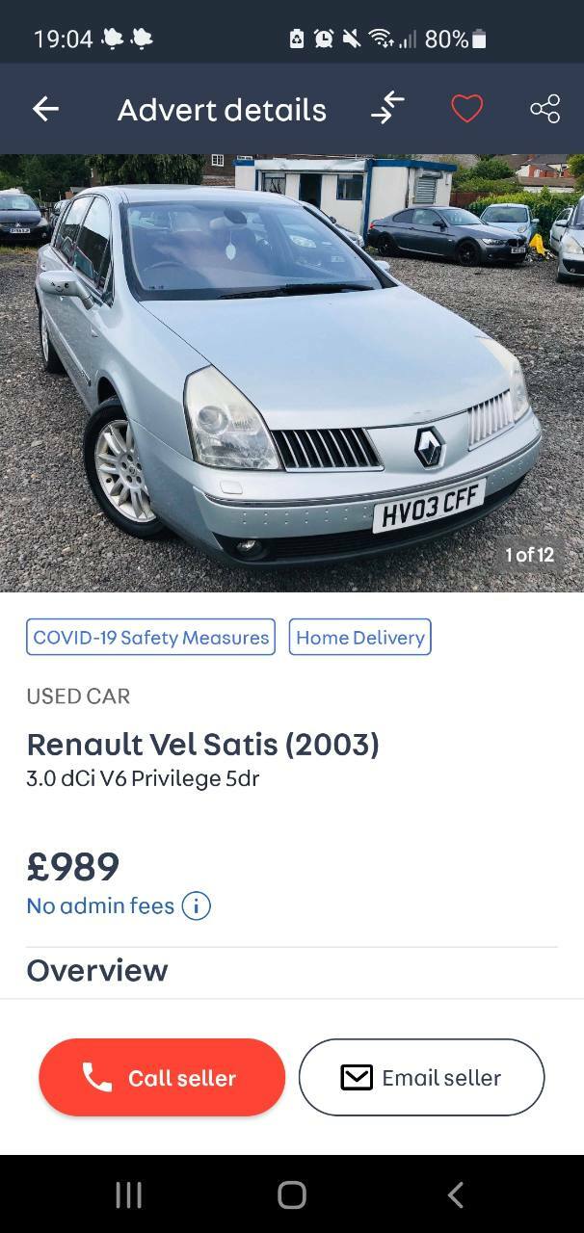This screenshot has height=1233, width=584.
Task: Tap the envelope icon on Email seller
Action: [x=357, y=1077]
